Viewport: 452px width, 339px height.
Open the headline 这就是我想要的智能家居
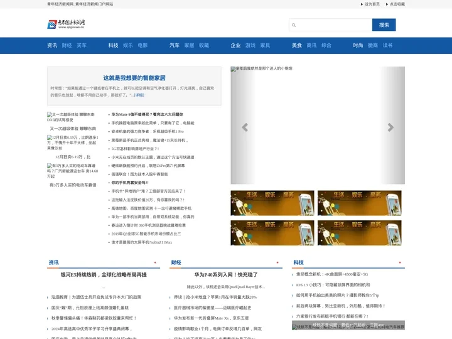(134, 78)
